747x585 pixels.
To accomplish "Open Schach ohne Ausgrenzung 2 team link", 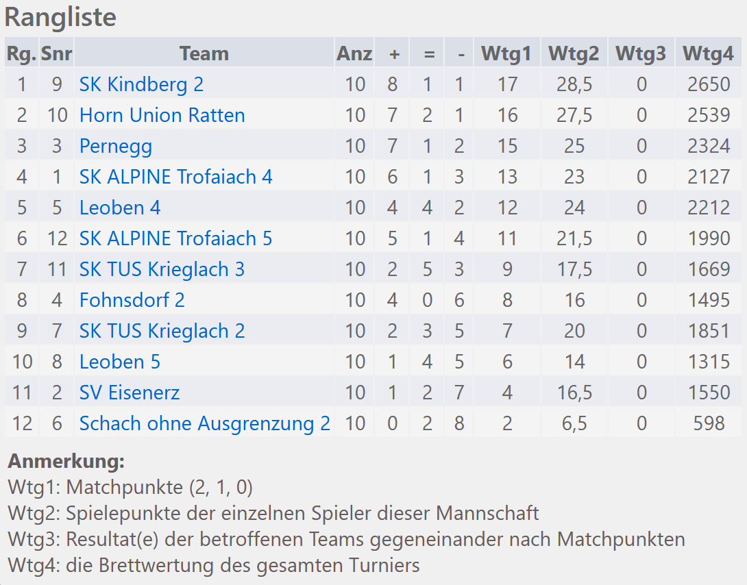I will 205,423.
